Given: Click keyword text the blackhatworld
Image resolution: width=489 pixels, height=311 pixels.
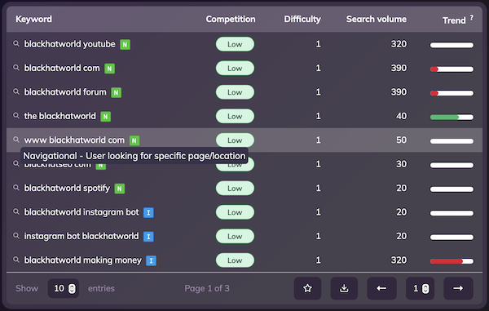Looking at the screenshot, I should (59, 116).
